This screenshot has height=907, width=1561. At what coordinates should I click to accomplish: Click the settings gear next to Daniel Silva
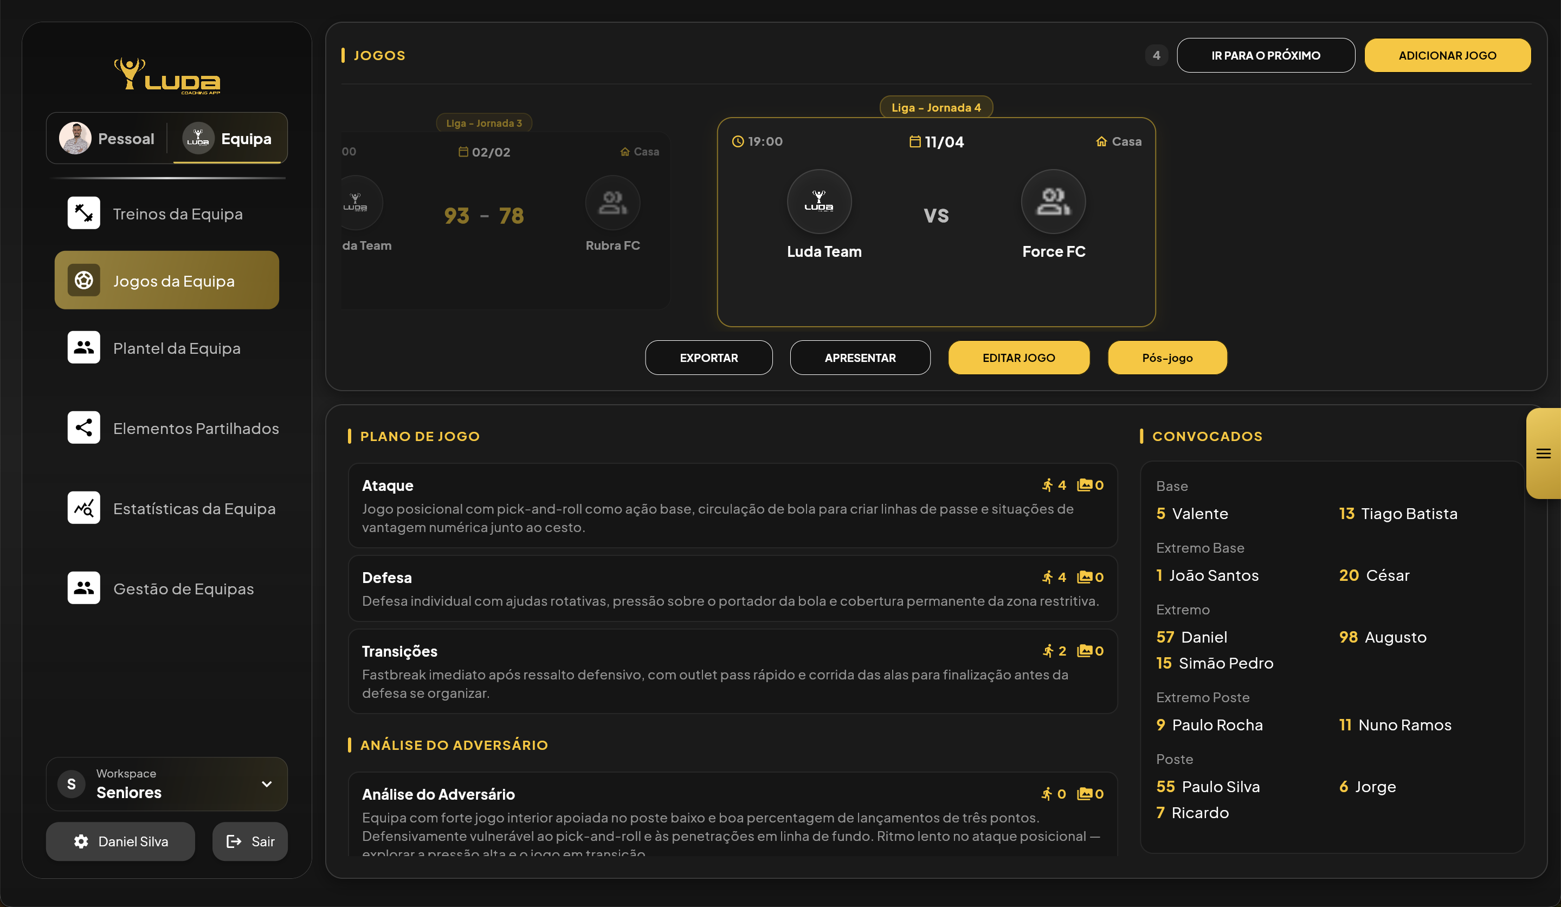81,841
